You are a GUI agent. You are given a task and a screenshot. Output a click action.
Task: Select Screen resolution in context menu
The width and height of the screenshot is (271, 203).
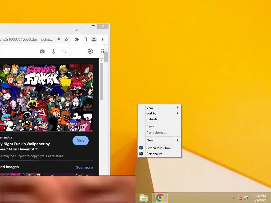[x=159, y=148]
